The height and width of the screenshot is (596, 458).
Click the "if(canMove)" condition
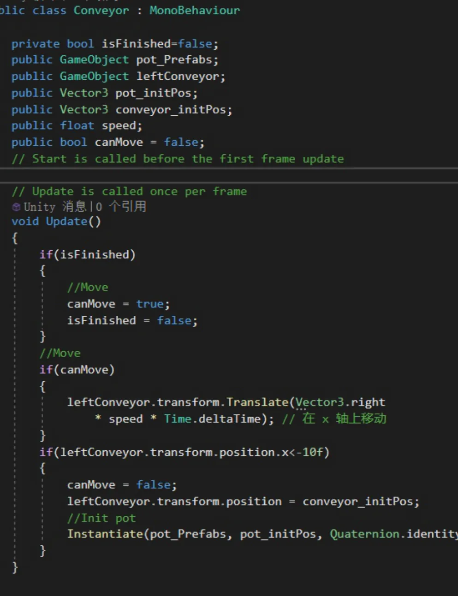77,370
